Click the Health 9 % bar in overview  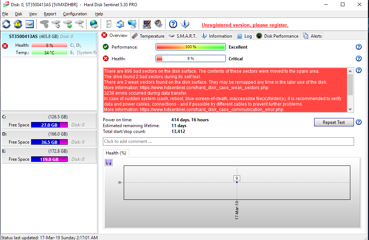click(x=191, y=58)
